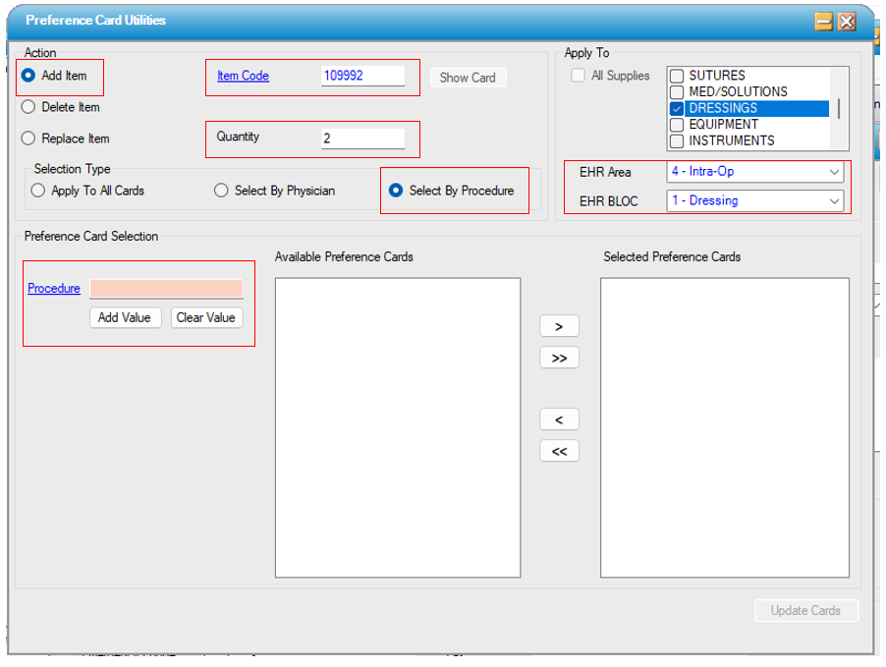Choose Select By Physician radio button
886x667 pixels.
(221, 191)
